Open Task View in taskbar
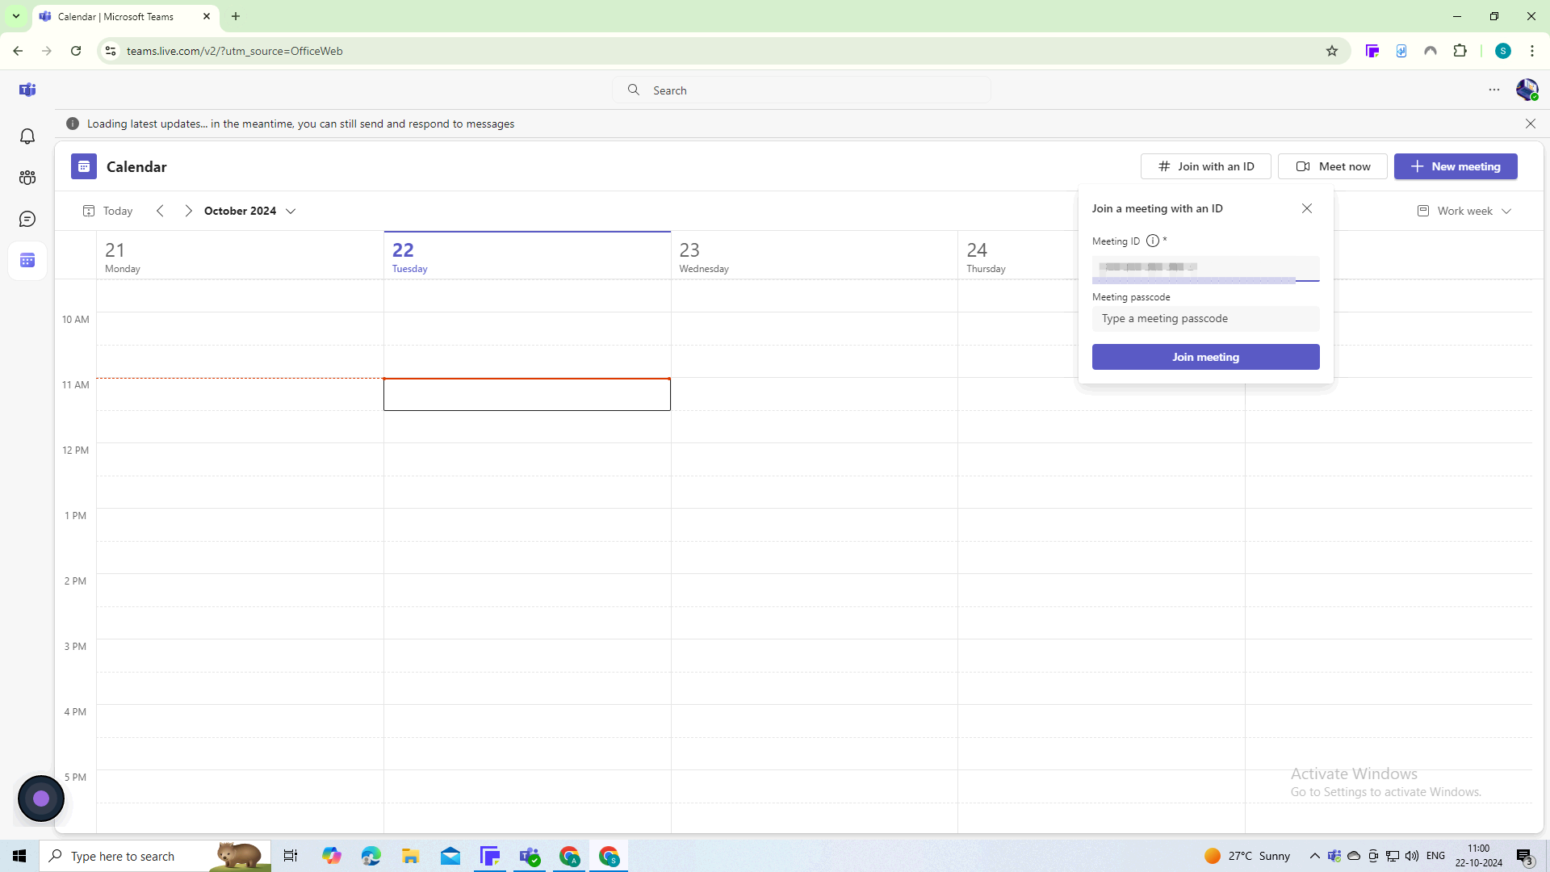 (291, 856)
